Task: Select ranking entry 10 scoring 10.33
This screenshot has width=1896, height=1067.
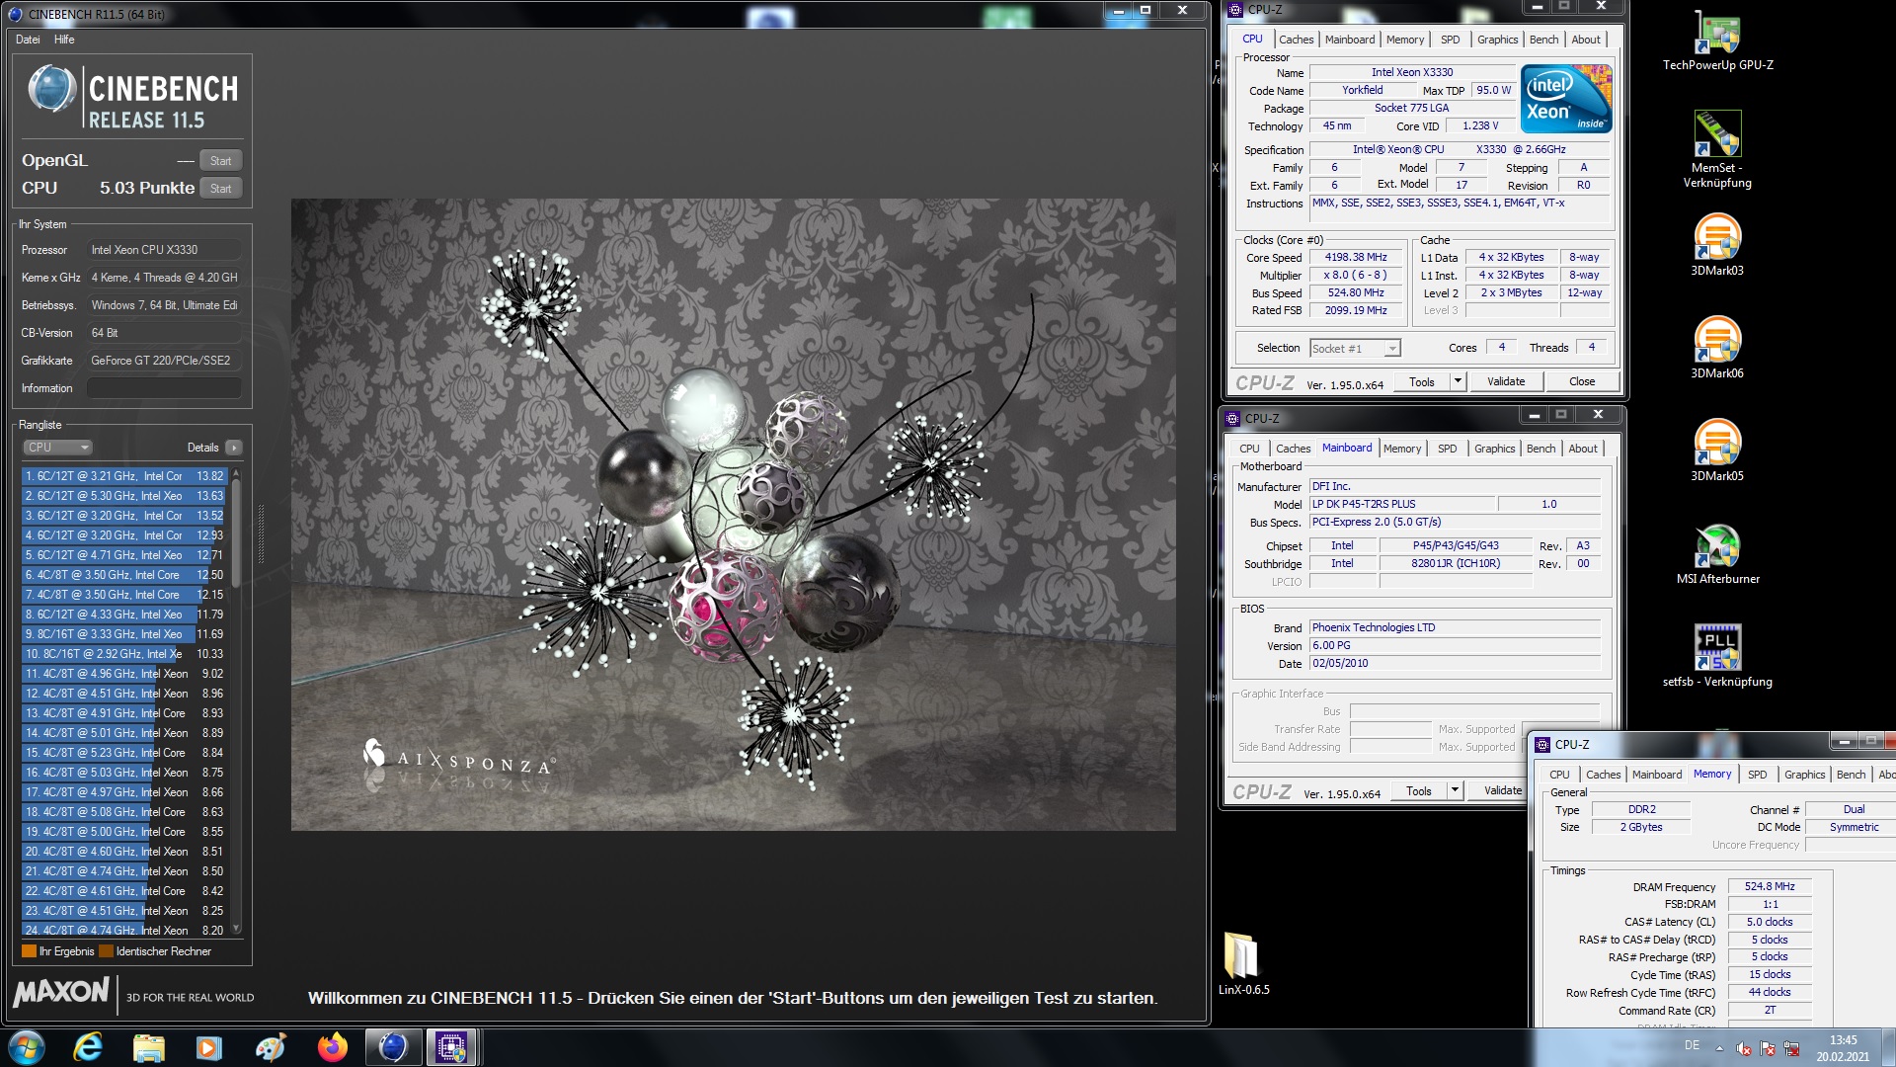Action: (x=125, y=654)
